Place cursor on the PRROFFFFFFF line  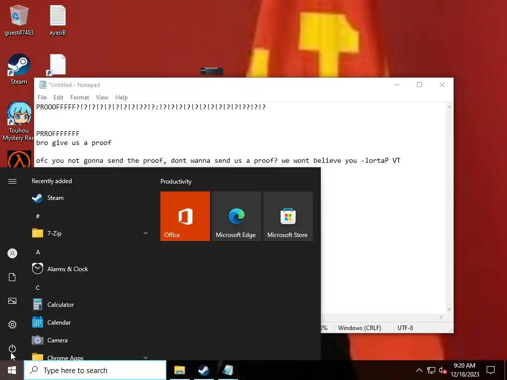(57, 134)
